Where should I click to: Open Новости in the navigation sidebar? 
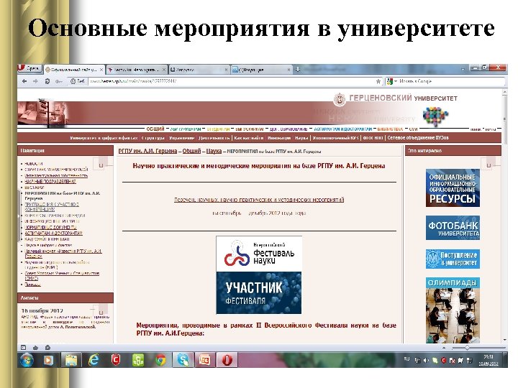[x=34, y=163]
